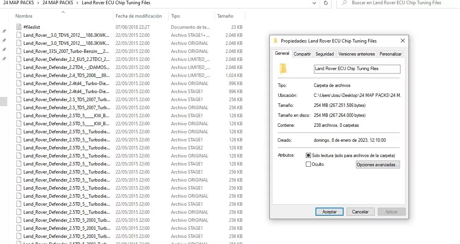Select Land_Rover_335i_2007_Turbo-Benzin file name
Screen dimensions: 460x244
pyautogui.click(x=66, y=51)
